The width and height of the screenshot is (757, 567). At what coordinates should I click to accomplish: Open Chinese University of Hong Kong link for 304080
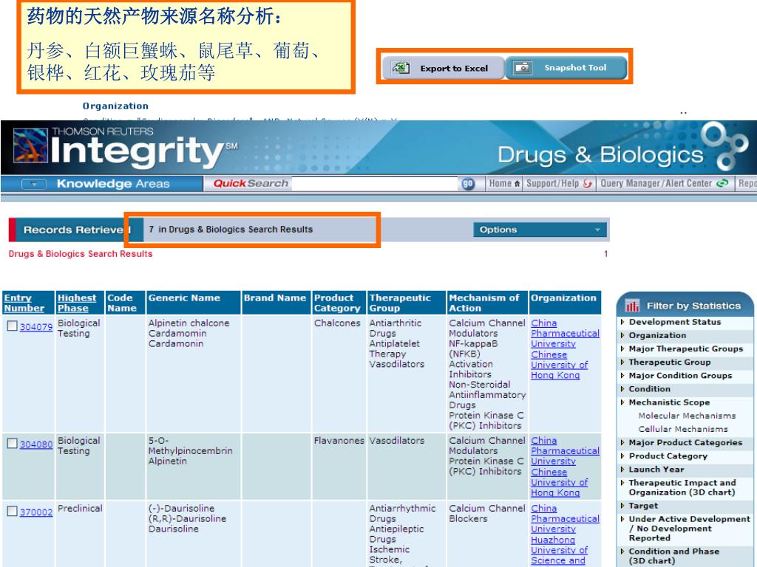coord(559,482)
